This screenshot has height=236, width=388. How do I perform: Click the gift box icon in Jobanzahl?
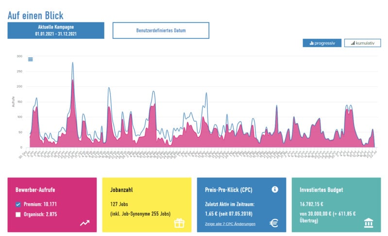pyautogui.click(x=179, y=223)
